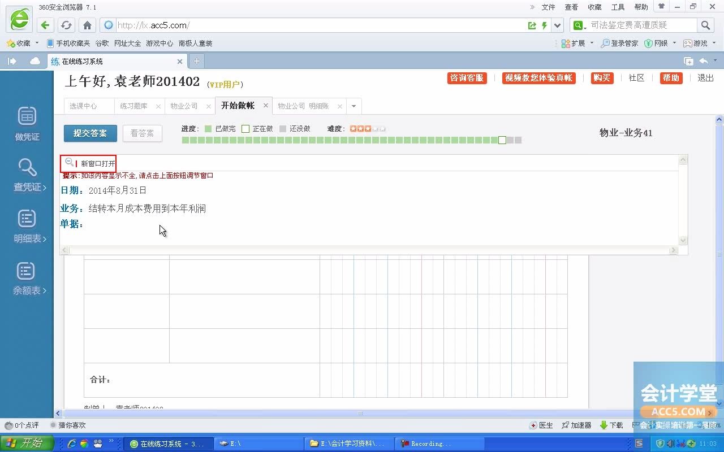This screenshot has height=452, width=724.
Task: Click the Windows 开始 start button
Action: coord(27,444)
